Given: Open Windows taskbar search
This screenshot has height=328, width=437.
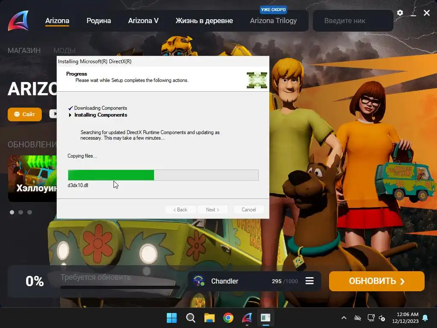Looking at the screenshot, I should point(191,318).
